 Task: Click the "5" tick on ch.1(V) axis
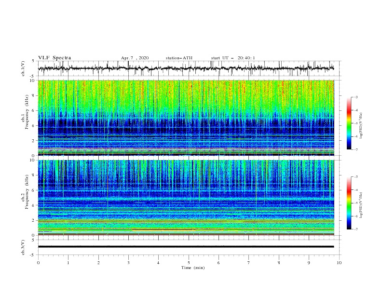34,61
